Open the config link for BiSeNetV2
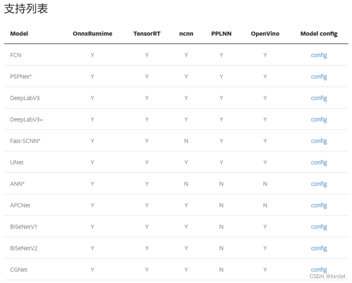The width and height of the screenshot is (352, 283). tap(319, 248)
